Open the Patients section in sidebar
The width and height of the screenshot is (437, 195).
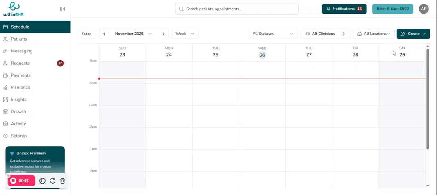tap(19, 39)
